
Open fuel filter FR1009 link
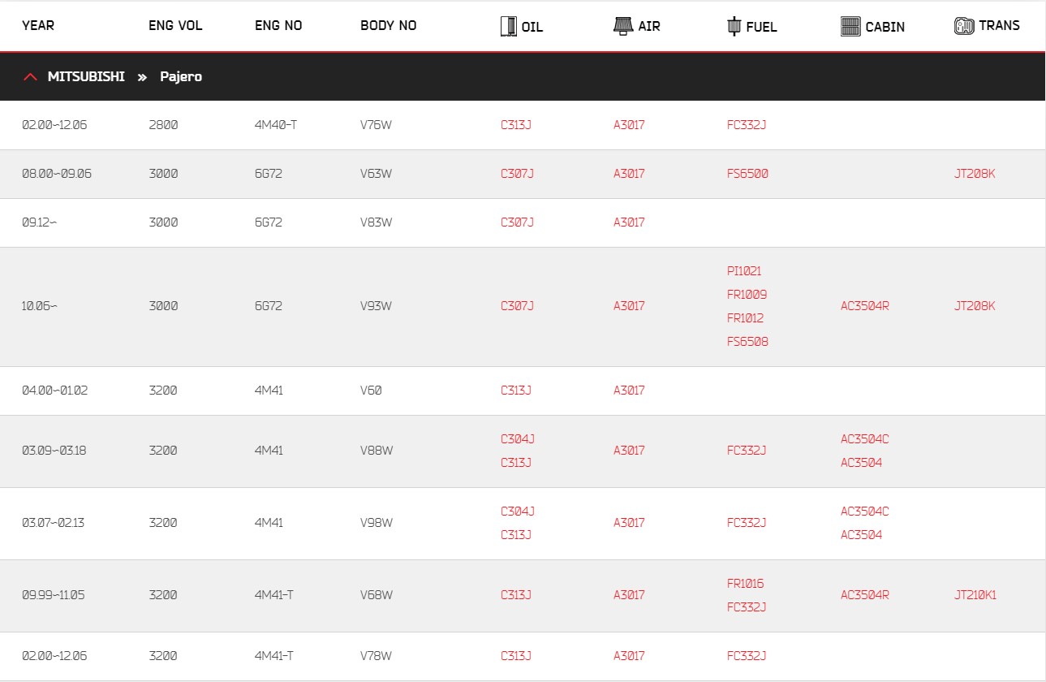747,295
